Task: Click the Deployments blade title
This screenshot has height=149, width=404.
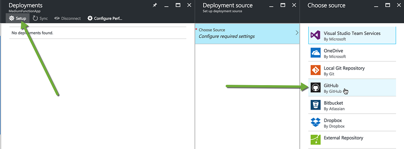Action: (25, 5)
